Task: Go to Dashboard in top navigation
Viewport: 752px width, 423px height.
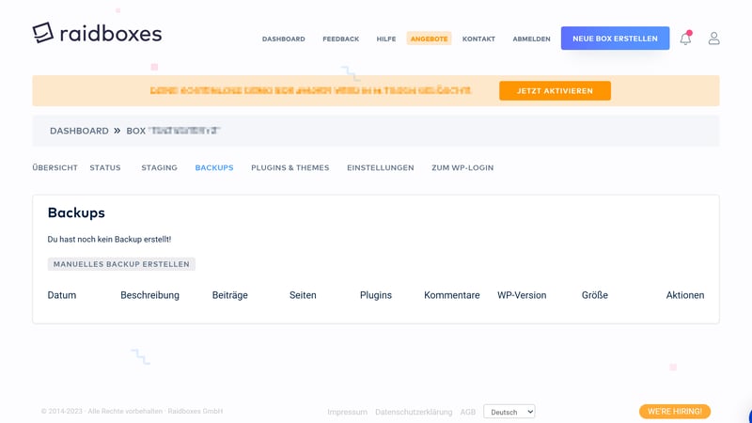Action: (x=283, y=39)
